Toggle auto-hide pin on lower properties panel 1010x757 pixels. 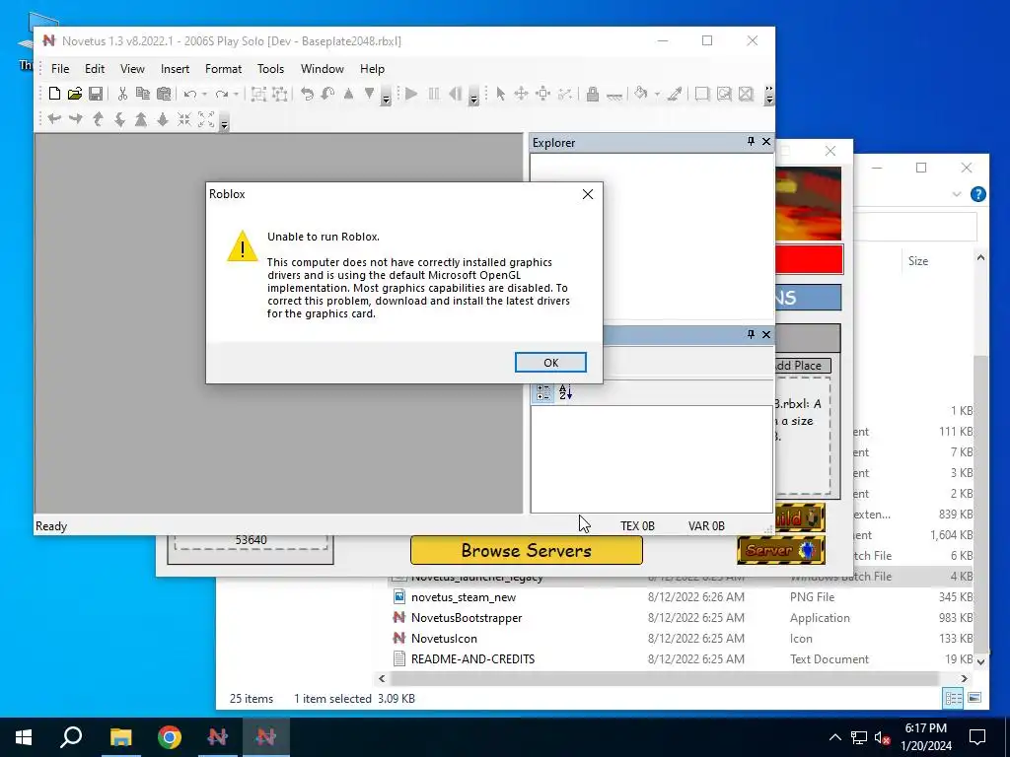[751, 334]
